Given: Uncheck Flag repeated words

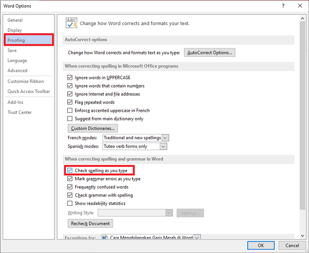Looking at the screenshot, I should pyautogui.click(x=70, y=102).
